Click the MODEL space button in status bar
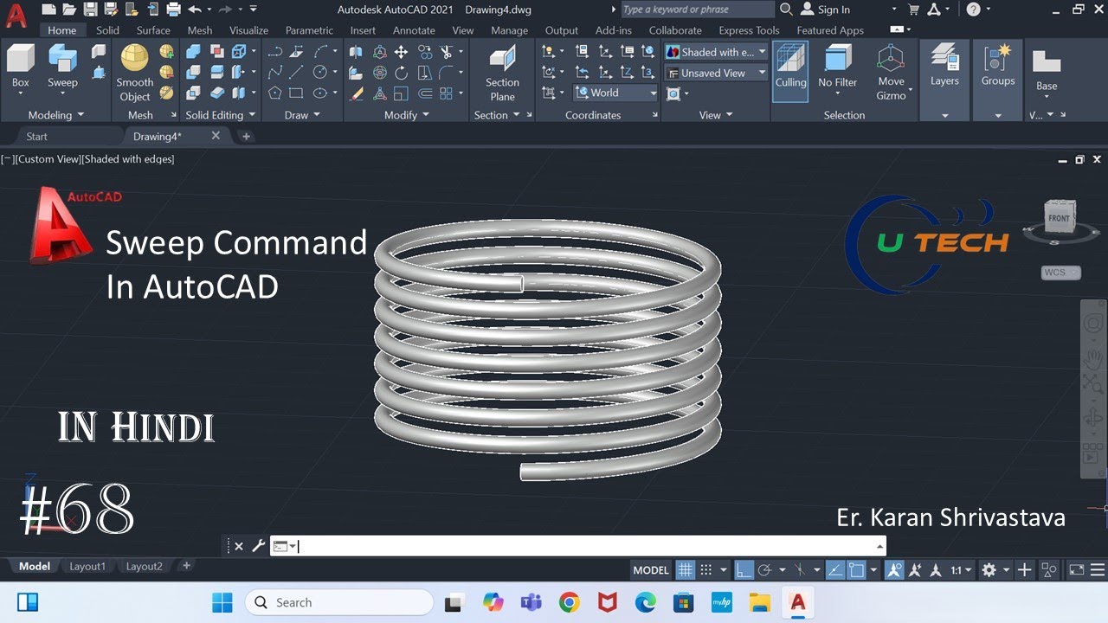The image size is (1108, 623). (651, 570)
